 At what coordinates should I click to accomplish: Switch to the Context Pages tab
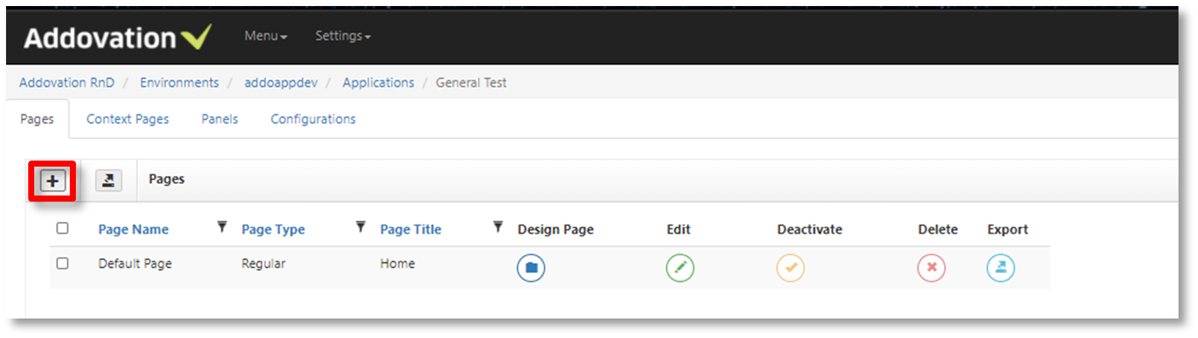click(128, 119)
